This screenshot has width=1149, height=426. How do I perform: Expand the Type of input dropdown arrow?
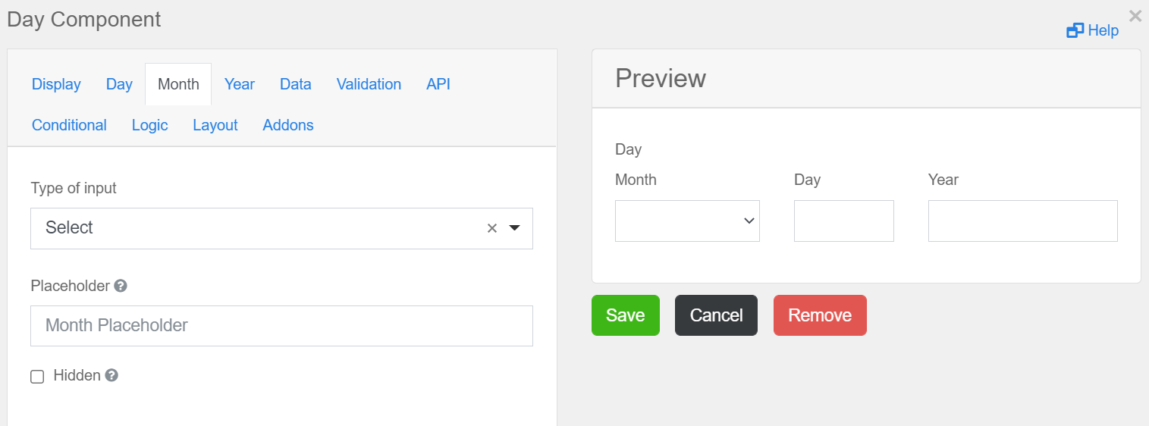click(x=514, y=227)
